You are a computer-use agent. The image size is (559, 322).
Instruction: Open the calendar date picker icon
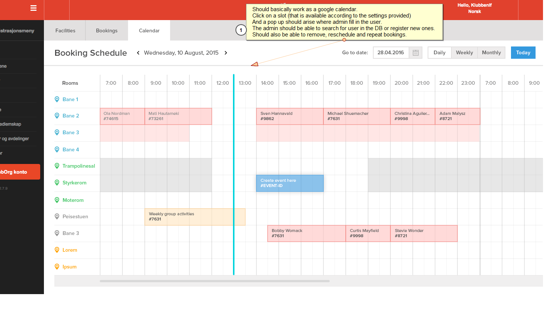[416, 53]
